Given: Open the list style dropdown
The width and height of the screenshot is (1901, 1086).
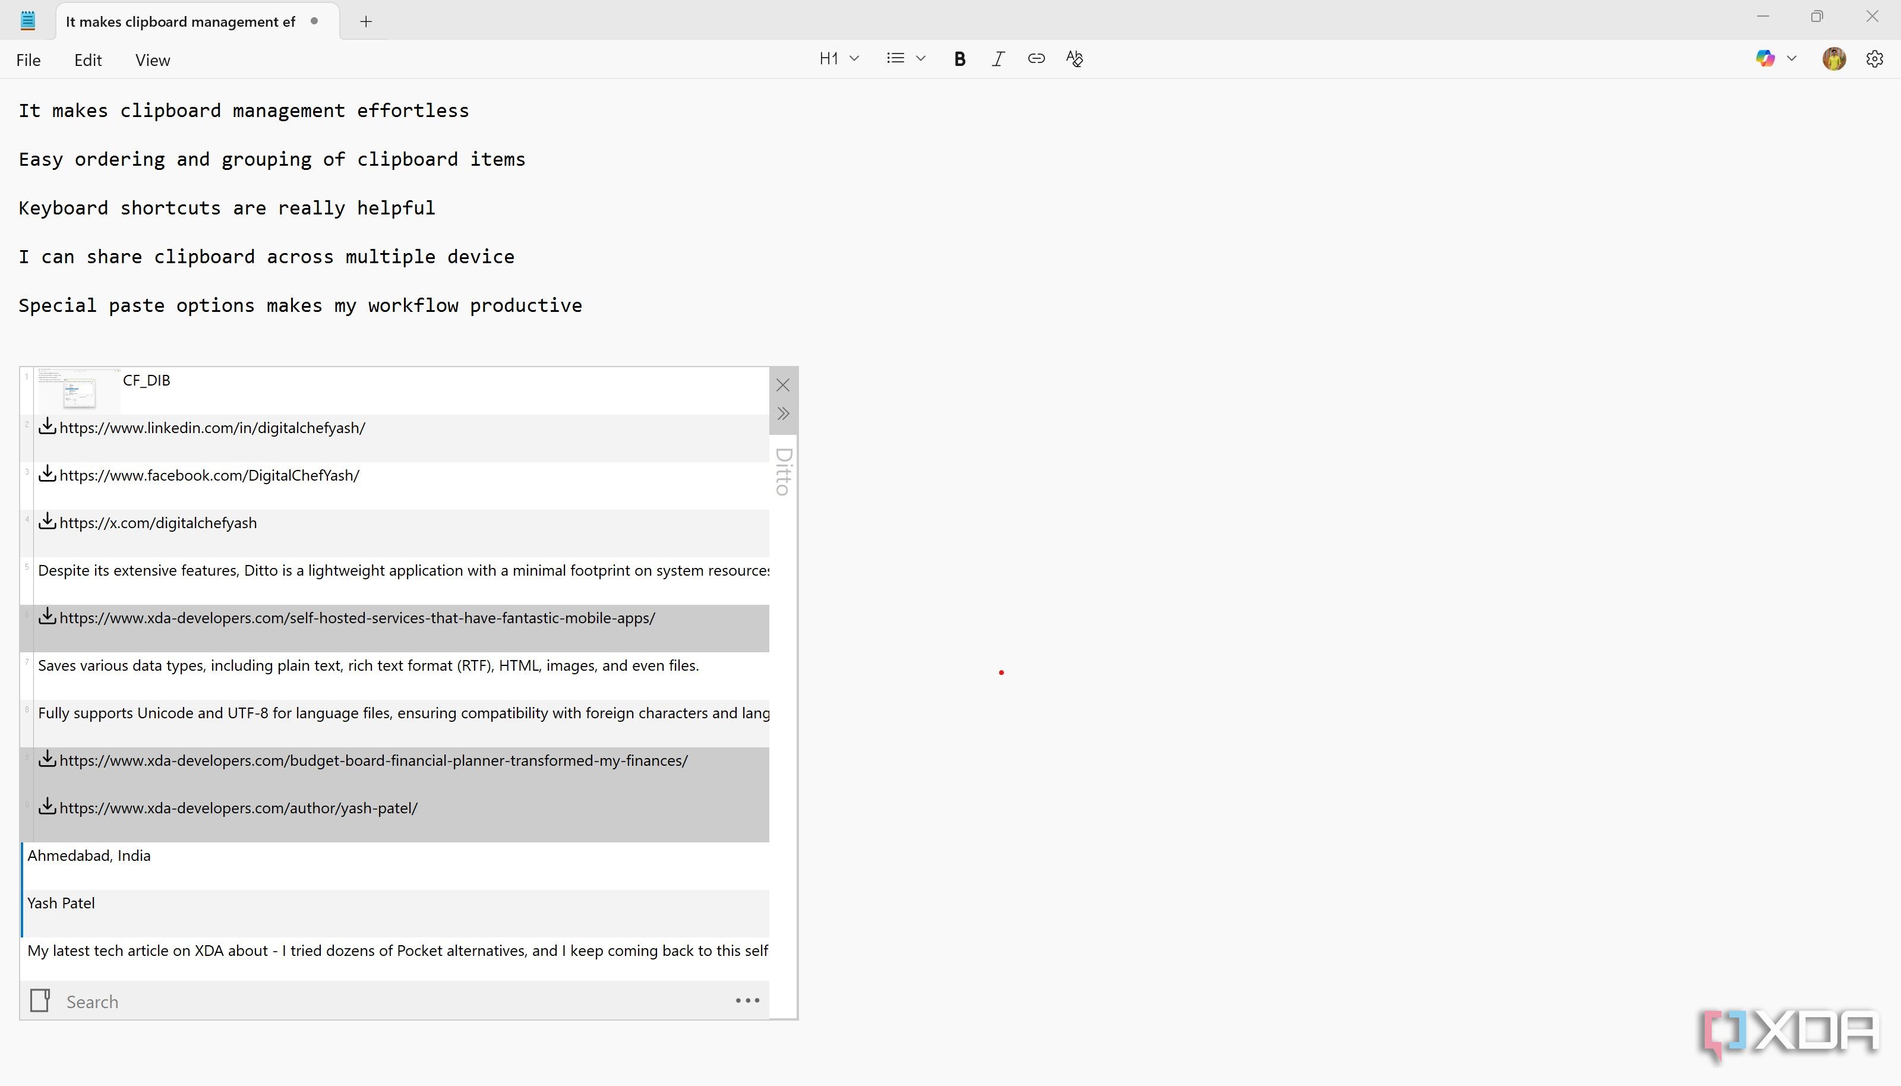Looking at the screenshot, I should 905,58.
